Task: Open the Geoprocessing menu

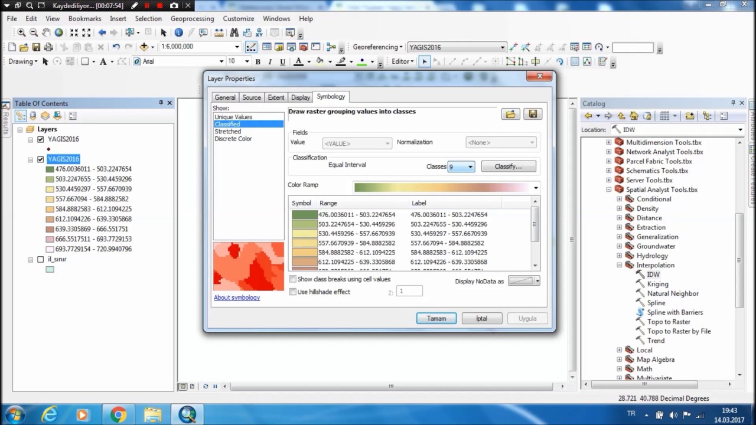Action: 193,18
